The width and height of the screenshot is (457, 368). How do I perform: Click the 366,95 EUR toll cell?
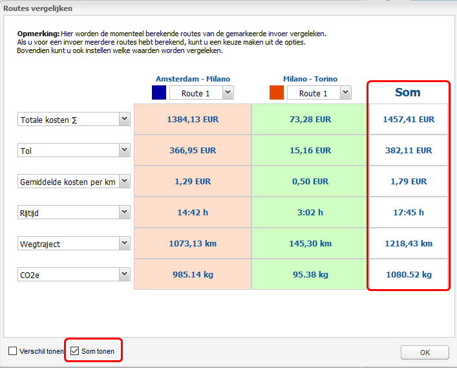[x=193, y=150]
